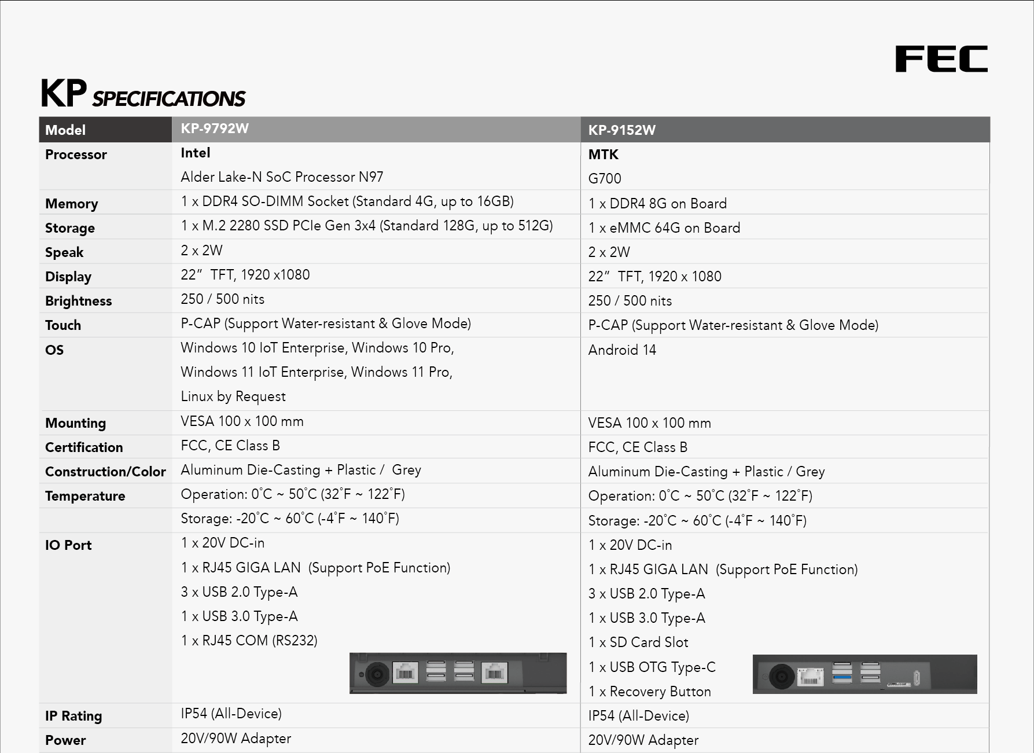Click the Touch row label
This screenshot has height=753, width=1034.
[63, 325]
